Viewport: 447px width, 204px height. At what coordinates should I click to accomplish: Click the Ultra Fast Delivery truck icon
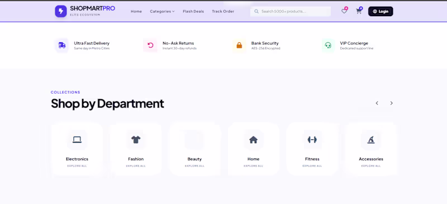61,45
